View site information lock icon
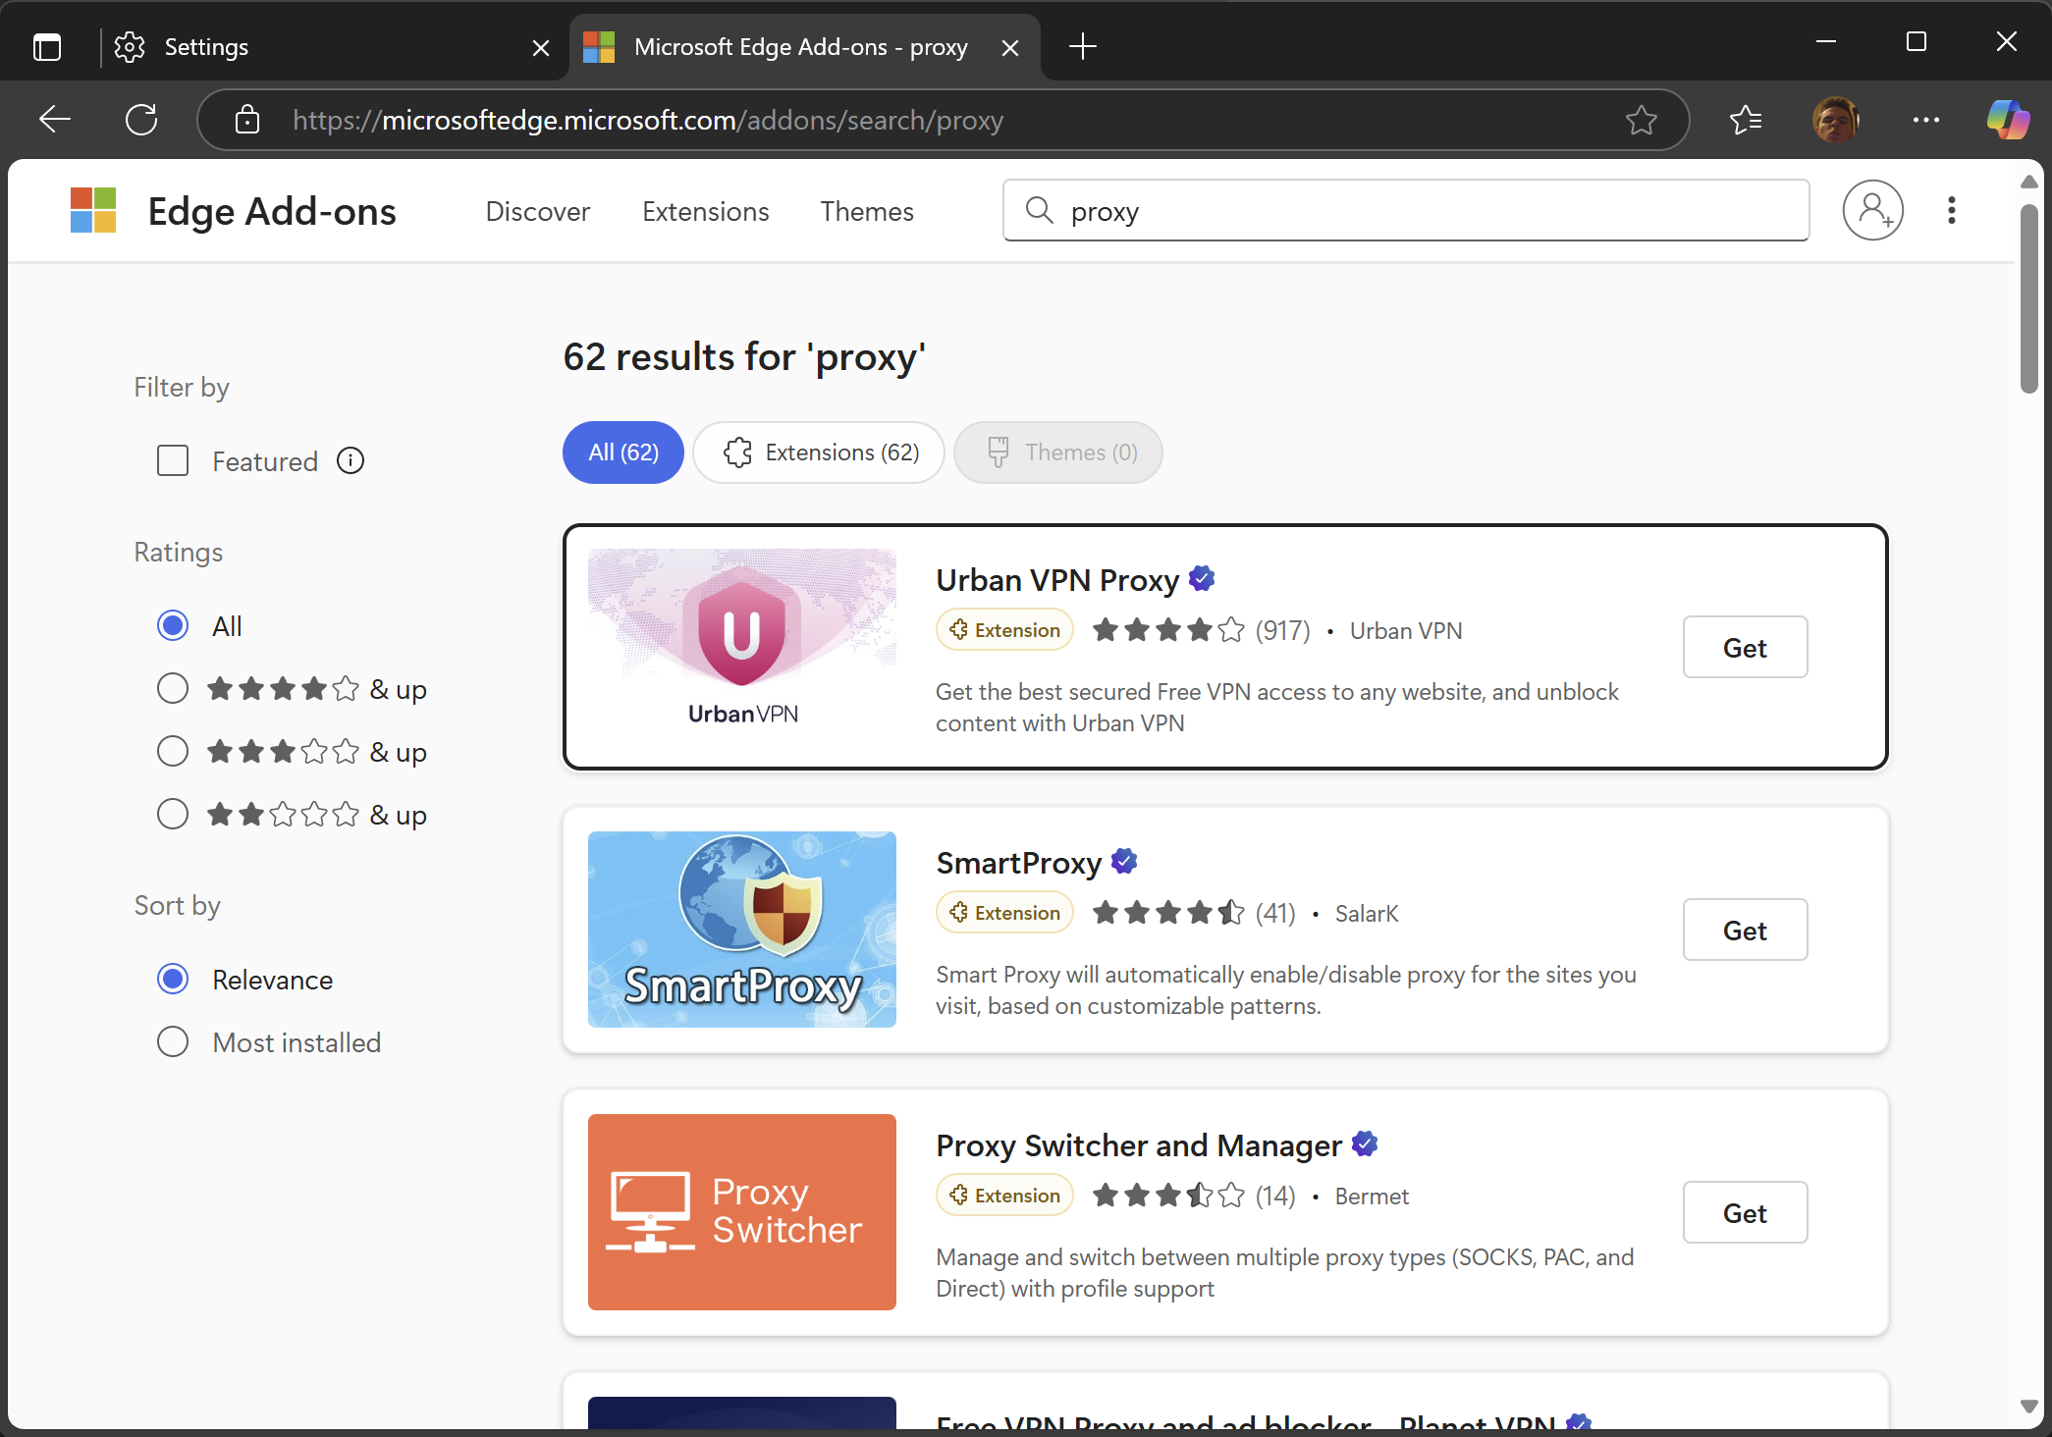The height and width of the screenshot is (1437, 2052). point(247,120)
